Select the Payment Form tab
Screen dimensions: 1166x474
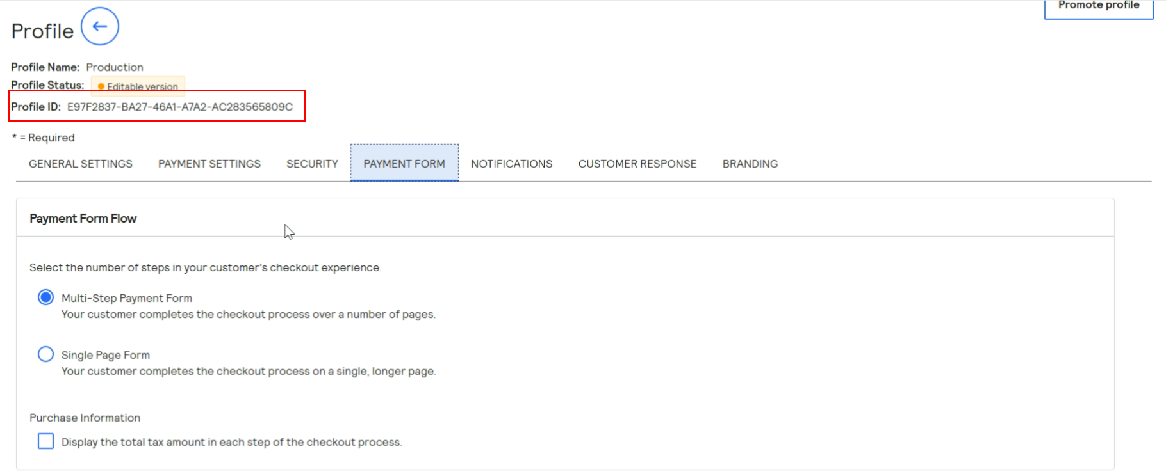click(404, 164)
